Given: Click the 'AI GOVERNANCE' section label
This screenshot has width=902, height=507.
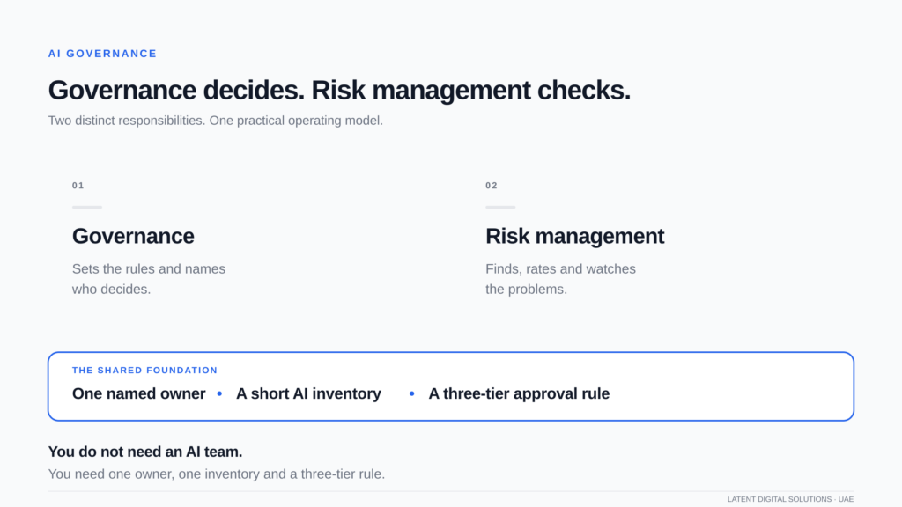Looking at the screenshot, I should pyautogui.click(x=102, y=54).
